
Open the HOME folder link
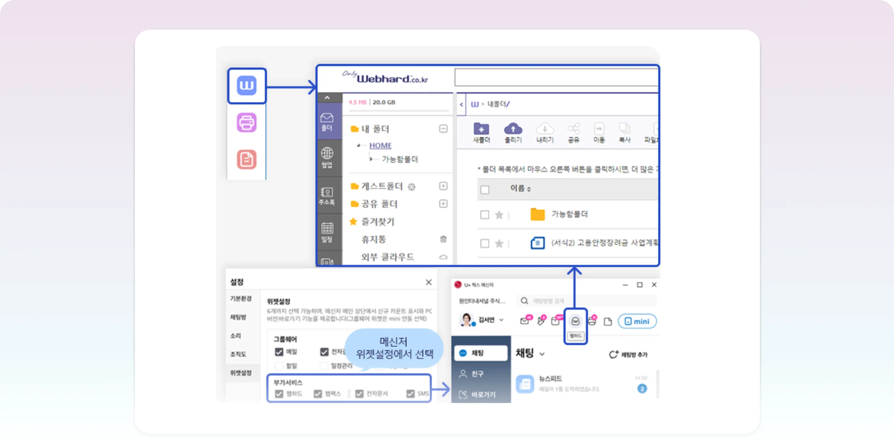point(380,146)
